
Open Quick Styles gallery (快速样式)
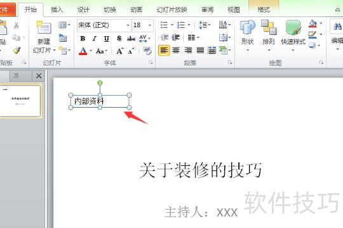pos(293,36)
